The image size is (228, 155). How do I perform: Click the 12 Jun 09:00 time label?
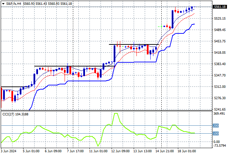120,151
